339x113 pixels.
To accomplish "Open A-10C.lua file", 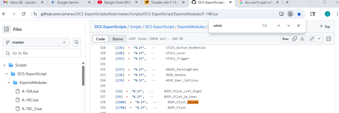I will [30, 100].
